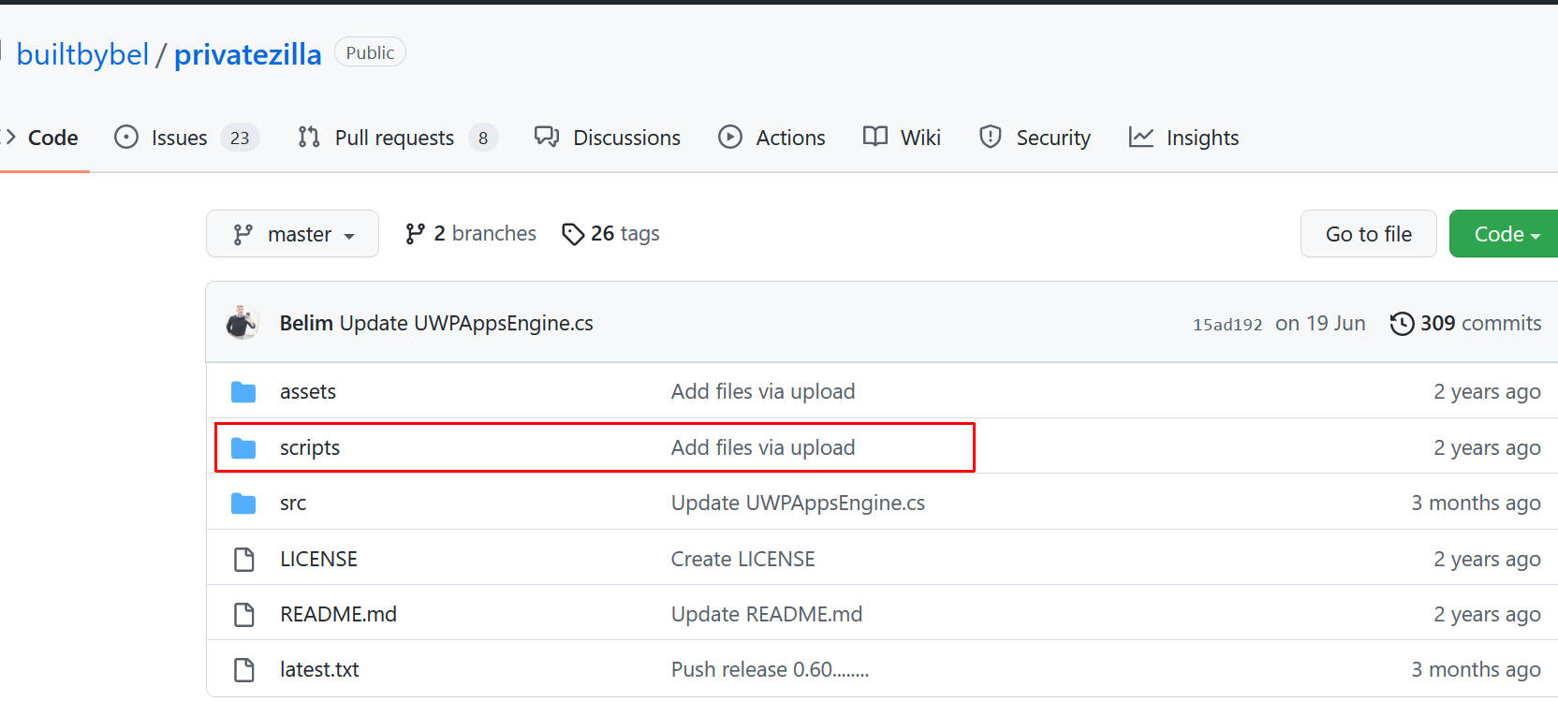1558x701 pixels.
Task: Click the README.md file icon
Action: point(244,614)
